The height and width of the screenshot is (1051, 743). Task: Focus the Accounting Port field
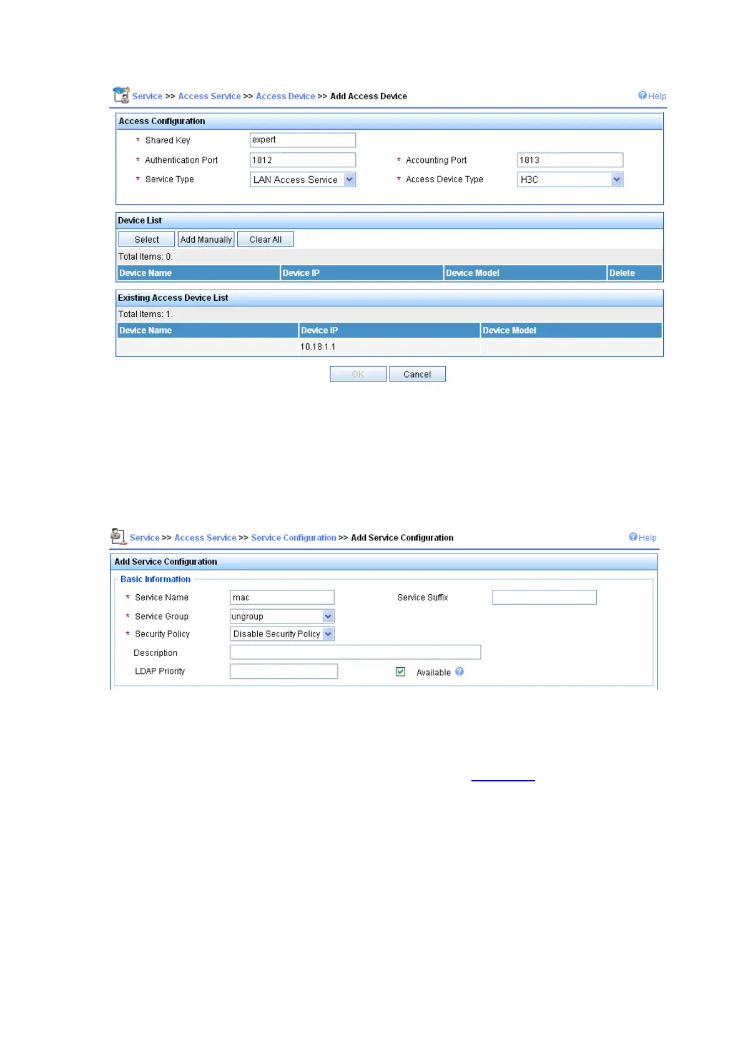click(570, 160)
